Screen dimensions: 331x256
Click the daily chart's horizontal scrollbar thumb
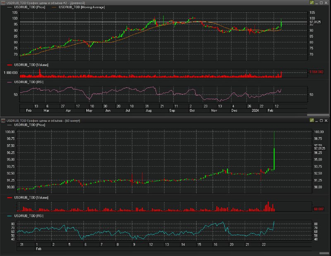318,115
